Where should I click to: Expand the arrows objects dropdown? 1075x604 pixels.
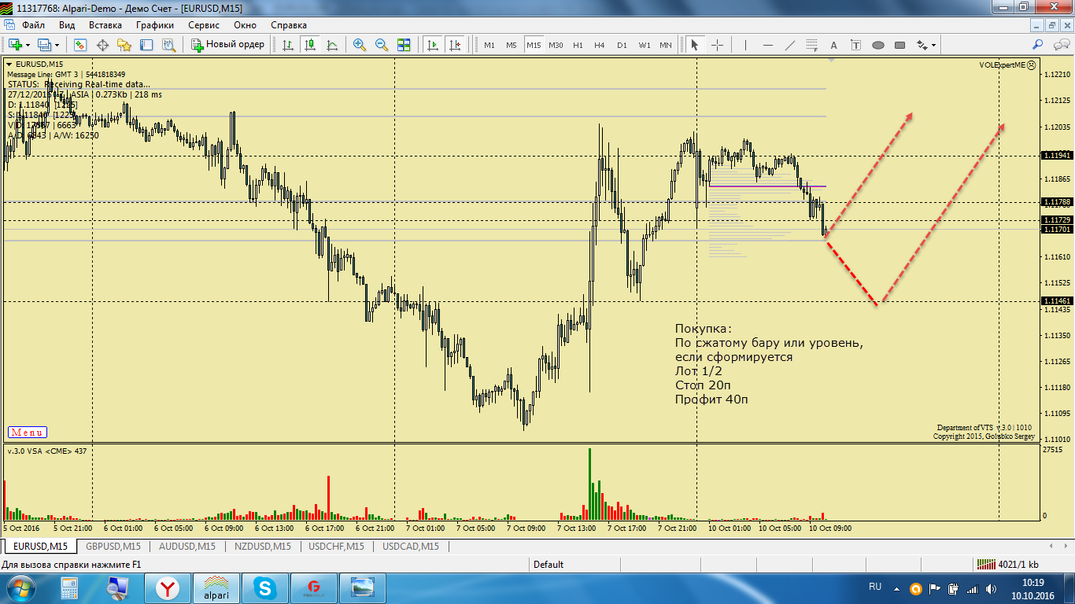[932, 45]
